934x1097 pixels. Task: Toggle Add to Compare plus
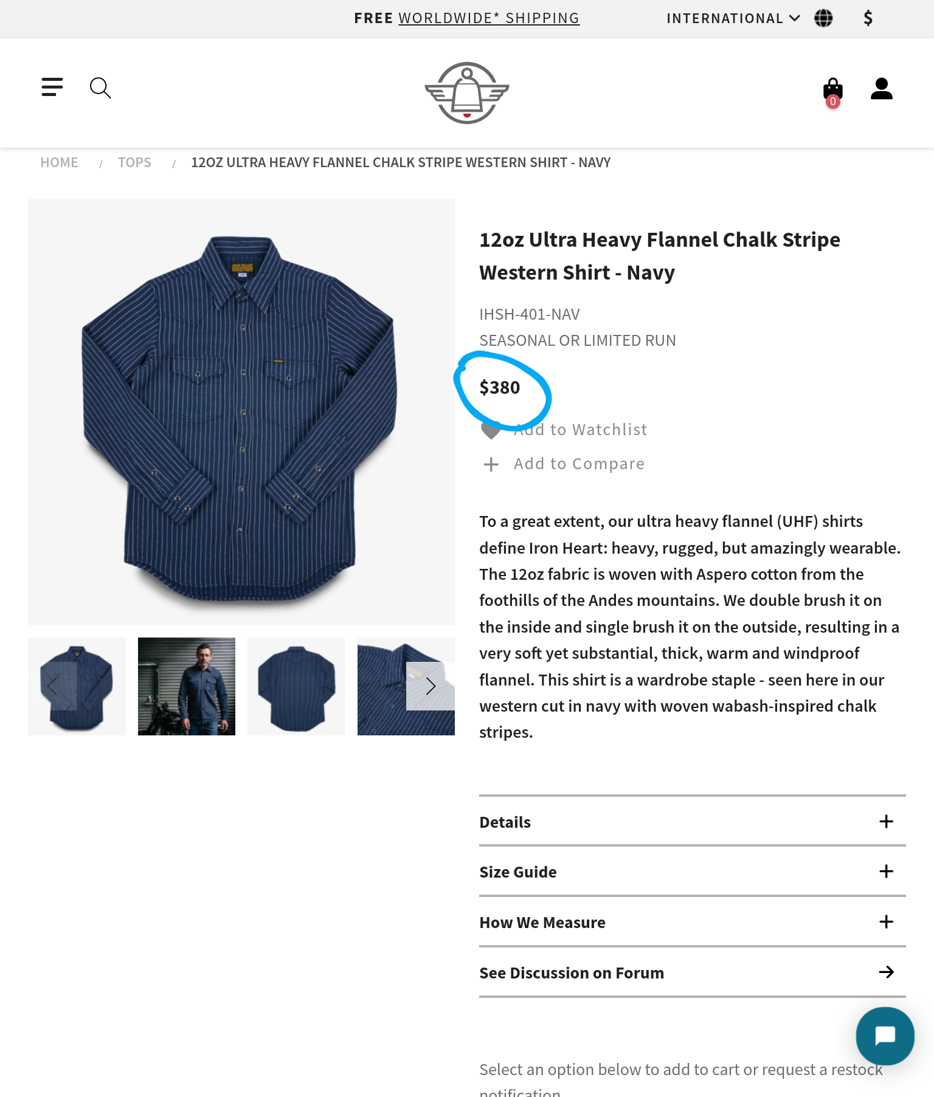click(491, 464)
